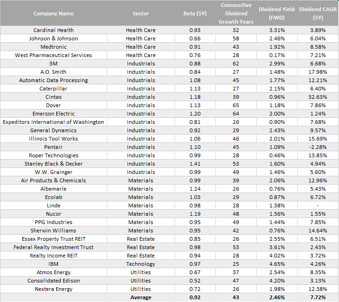Select Emerson Electric's 1.20 beta
The height and width of the screenshot is (302, 339).
tap(195, 114)
